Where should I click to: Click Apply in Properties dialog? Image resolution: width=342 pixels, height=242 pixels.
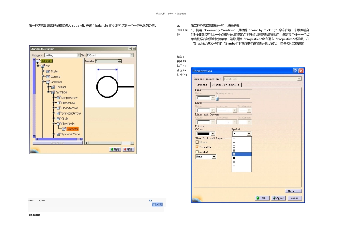pos(279,198)
